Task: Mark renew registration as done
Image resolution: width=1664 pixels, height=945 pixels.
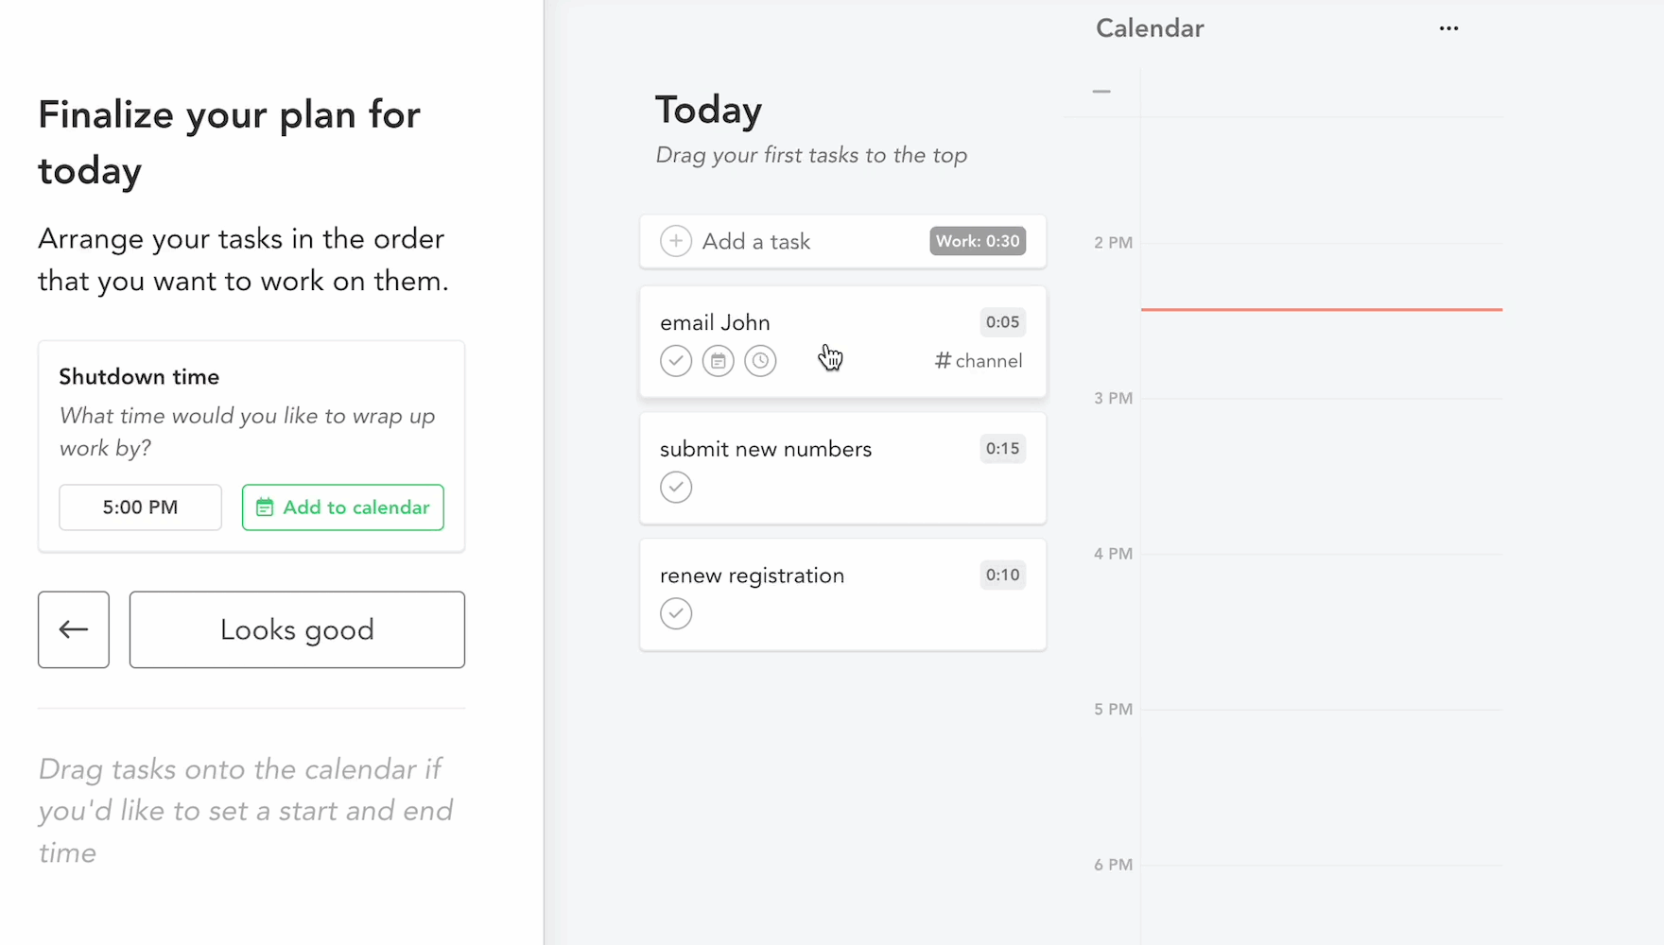Action: tap(676, 613)
